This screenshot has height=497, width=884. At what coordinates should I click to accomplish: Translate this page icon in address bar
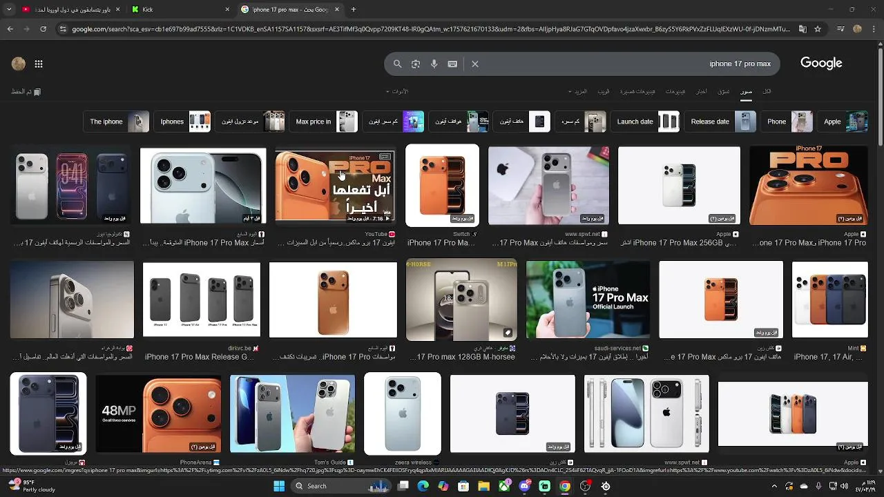tap(803, 29)
